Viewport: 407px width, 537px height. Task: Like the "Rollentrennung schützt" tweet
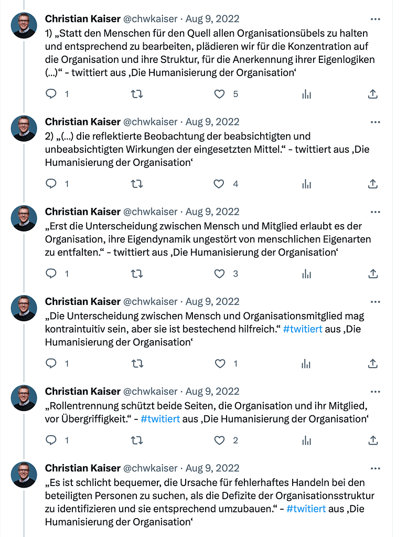(220, 440)
